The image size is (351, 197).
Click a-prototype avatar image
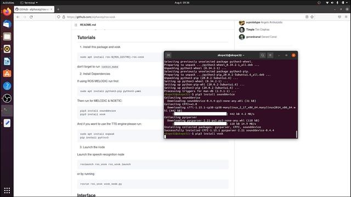point(242,22)
